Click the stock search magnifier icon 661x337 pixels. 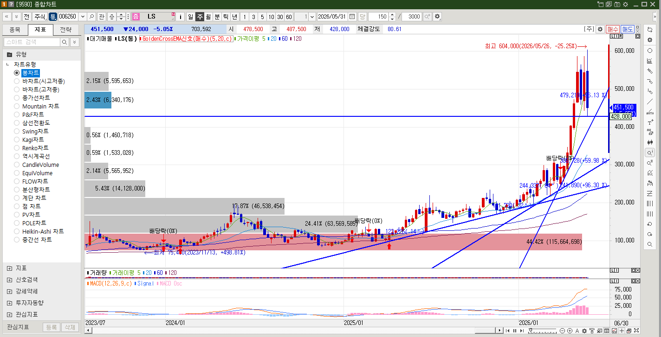(x=92, y=17)
